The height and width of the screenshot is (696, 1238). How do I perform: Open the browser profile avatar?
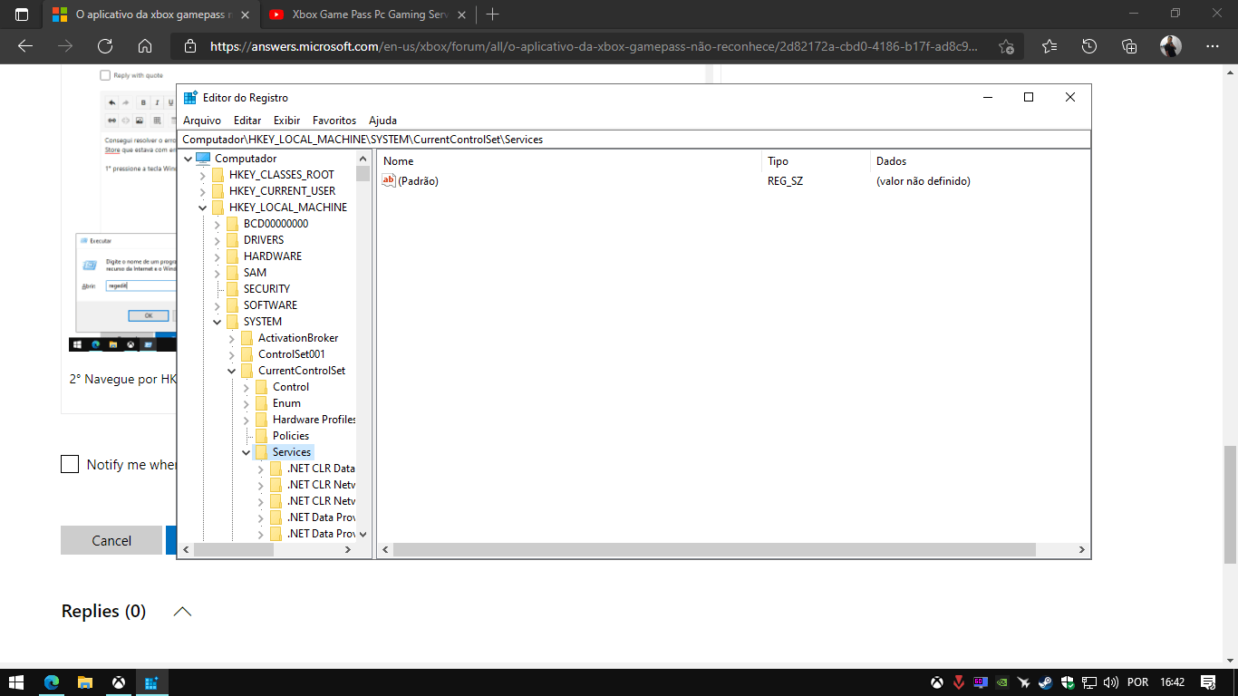point(1171,46)
